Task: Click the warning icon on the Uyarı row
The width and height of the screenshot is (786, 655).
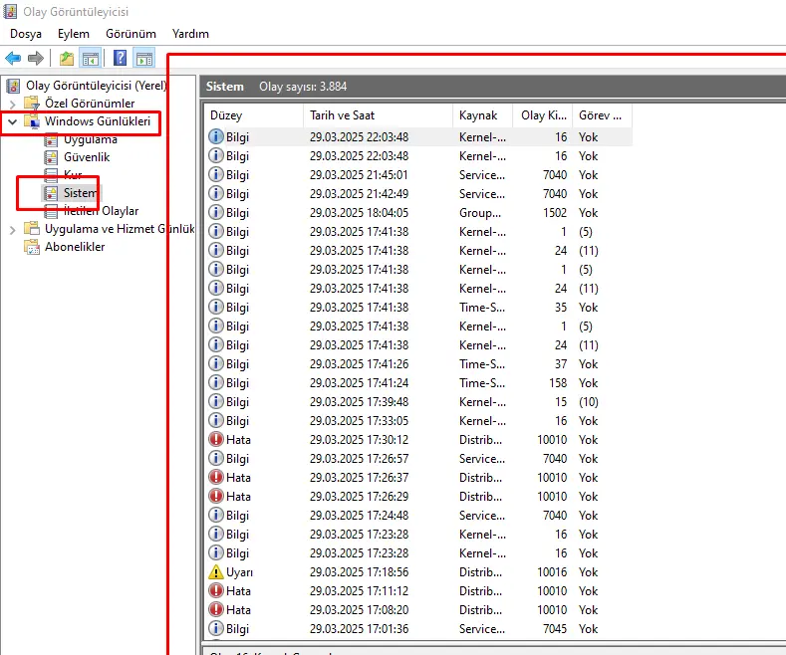Action: tap(216, 571)
